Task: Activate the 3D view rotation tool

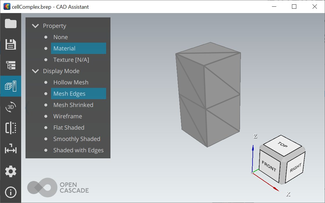Action: pyautogui.click(x=11, y=107)
